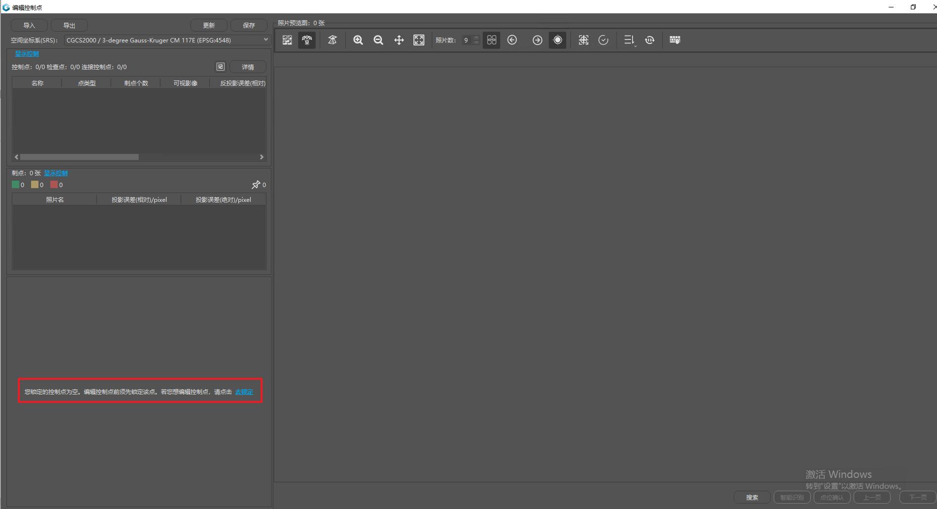The height and width of the screenshot is (509, 937).
Task: Click the green status color swatch
Action: (x=15, y=185)
